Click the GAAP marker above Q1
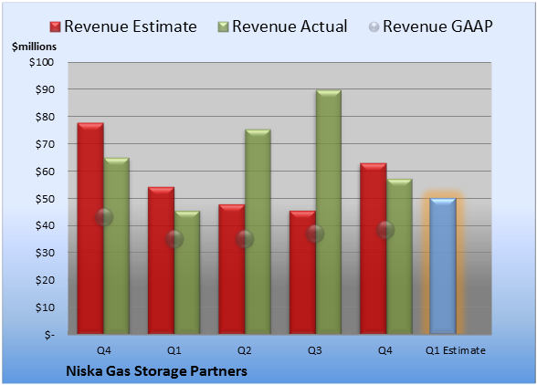537x385 pixels. click(174, 239)
